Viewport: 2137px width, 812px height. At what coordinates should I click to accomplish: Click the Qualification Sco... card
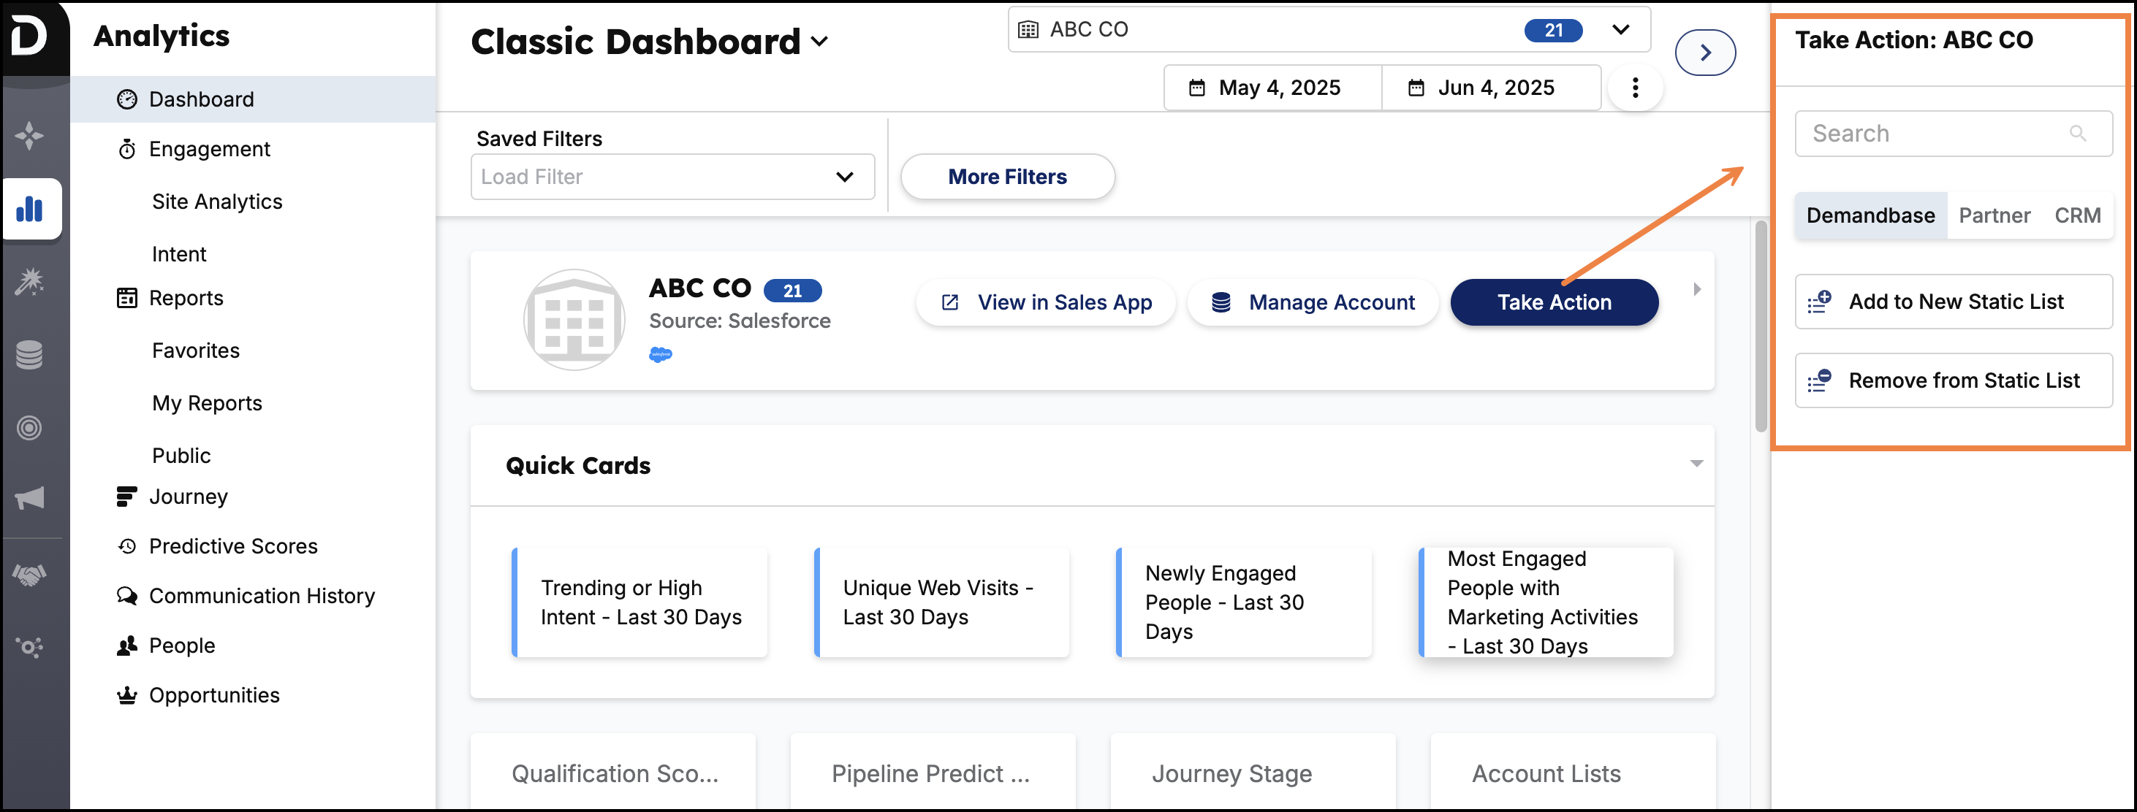(x=613, y=771)
